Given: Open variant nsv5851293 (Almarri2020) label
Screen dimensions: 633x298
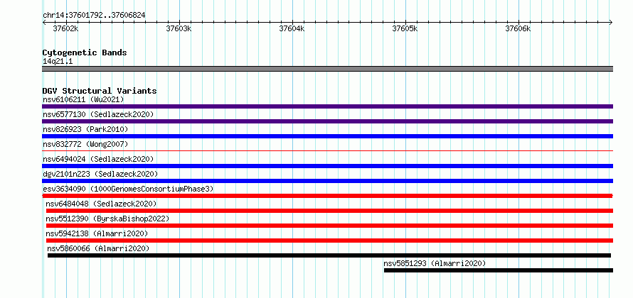Looking at the screenshot, I should tap(435, 263).
